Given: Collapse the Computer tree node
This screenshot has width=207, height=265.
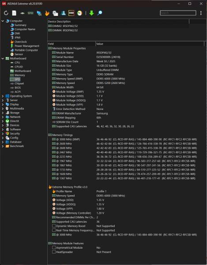Looking at the screenshot, I should (3, 21).
